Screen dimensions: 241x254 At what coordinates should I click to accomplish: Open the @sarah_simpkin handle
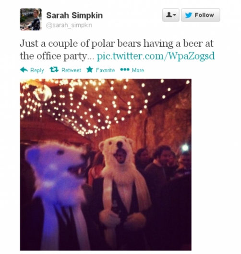pyautogui.click(x=69, y=25)
